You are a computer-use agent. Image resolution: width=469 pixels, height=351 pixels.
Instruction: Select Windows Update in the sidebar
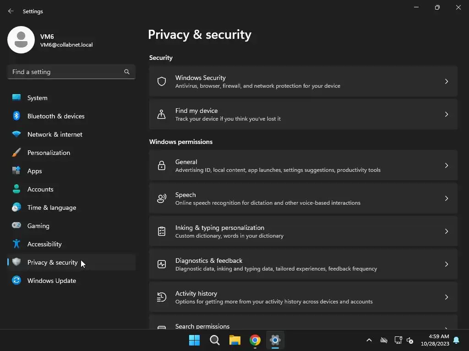point(71,281)
